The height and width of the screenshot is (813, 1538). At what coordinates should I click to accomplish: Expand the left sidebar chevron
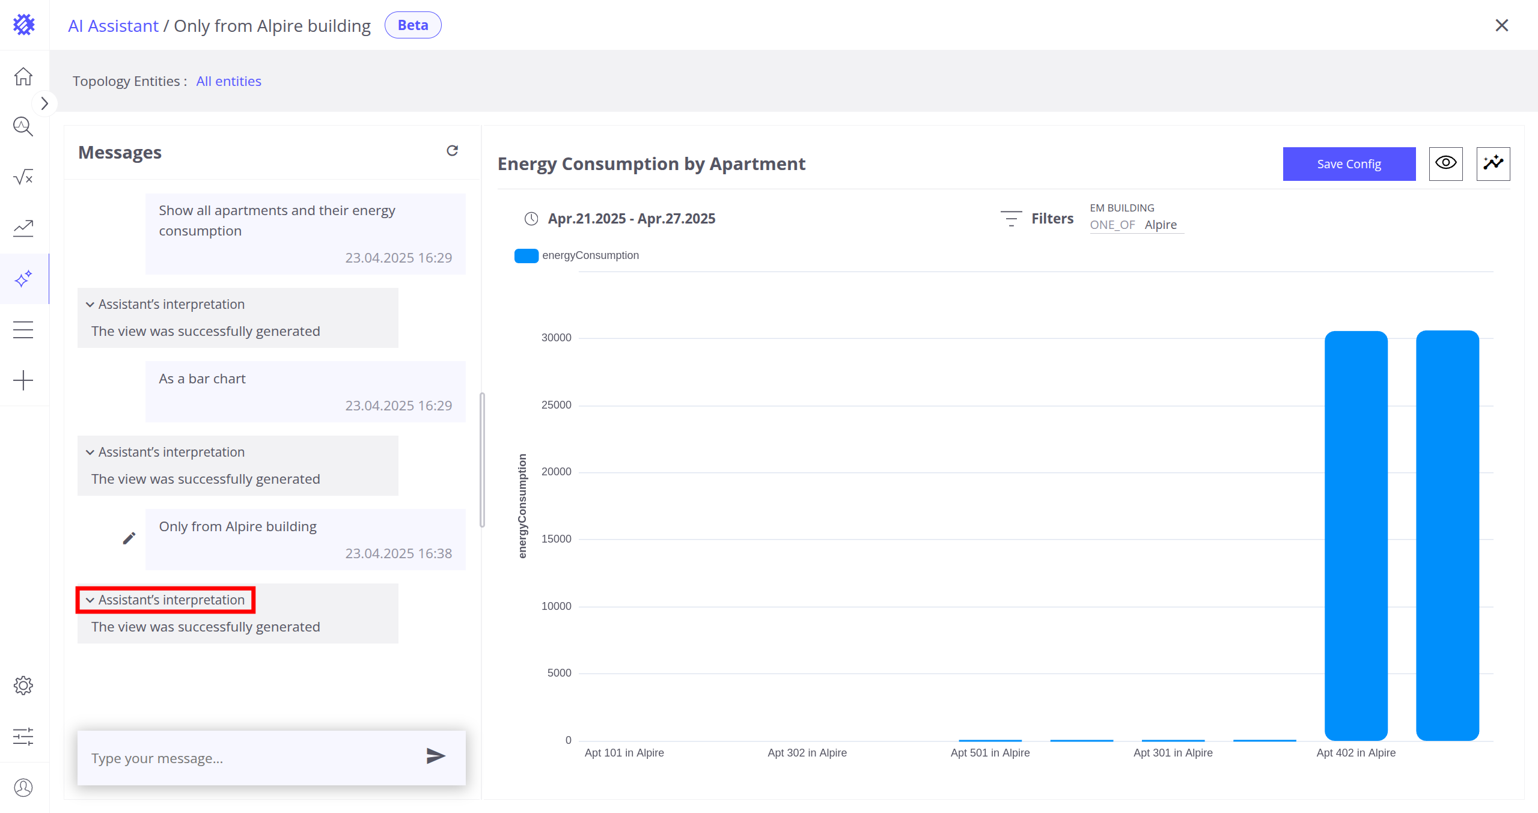pos(44,103)
